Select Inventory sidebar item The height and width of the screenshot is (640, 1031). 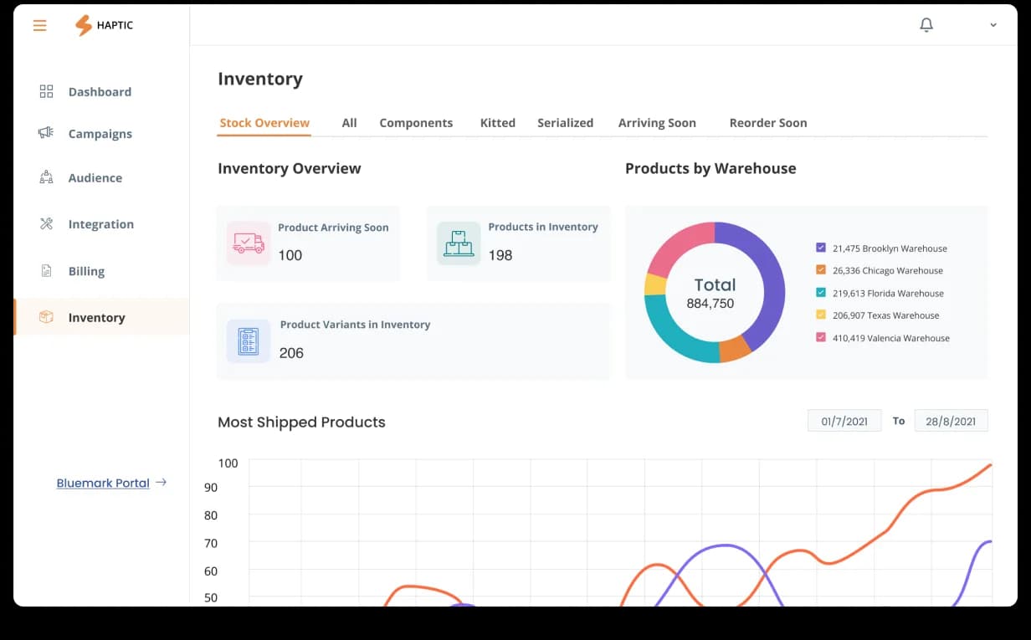tap(102, 317)
